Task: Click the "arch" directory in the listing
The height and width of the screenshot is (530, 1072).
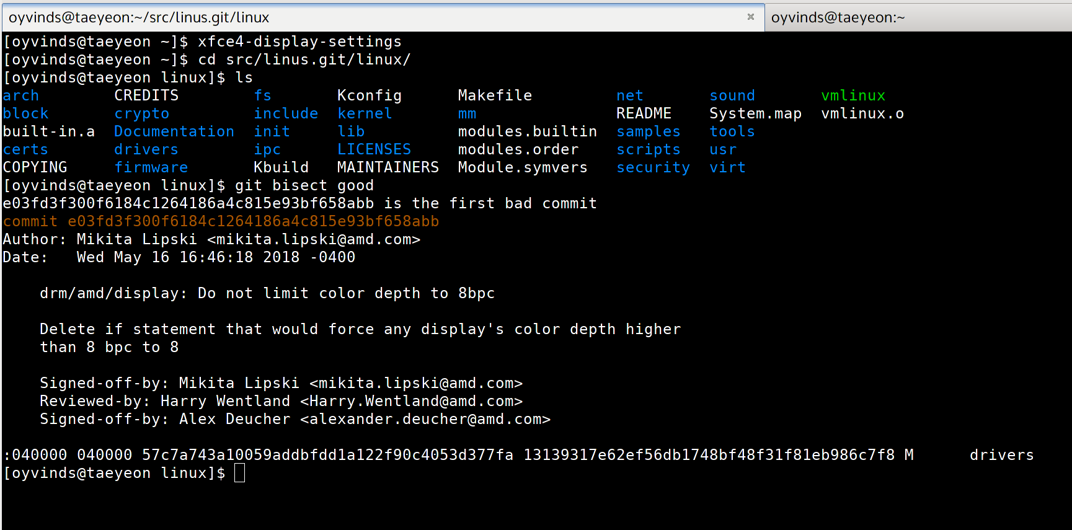Action: (21, 96)
